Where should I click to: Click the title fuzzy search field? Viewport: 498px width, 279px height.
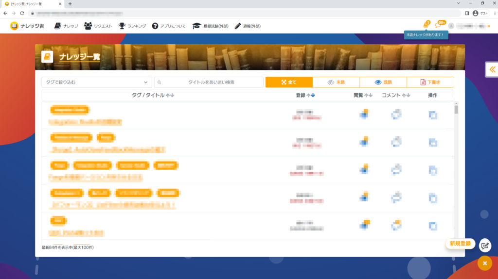coord(208,82)
